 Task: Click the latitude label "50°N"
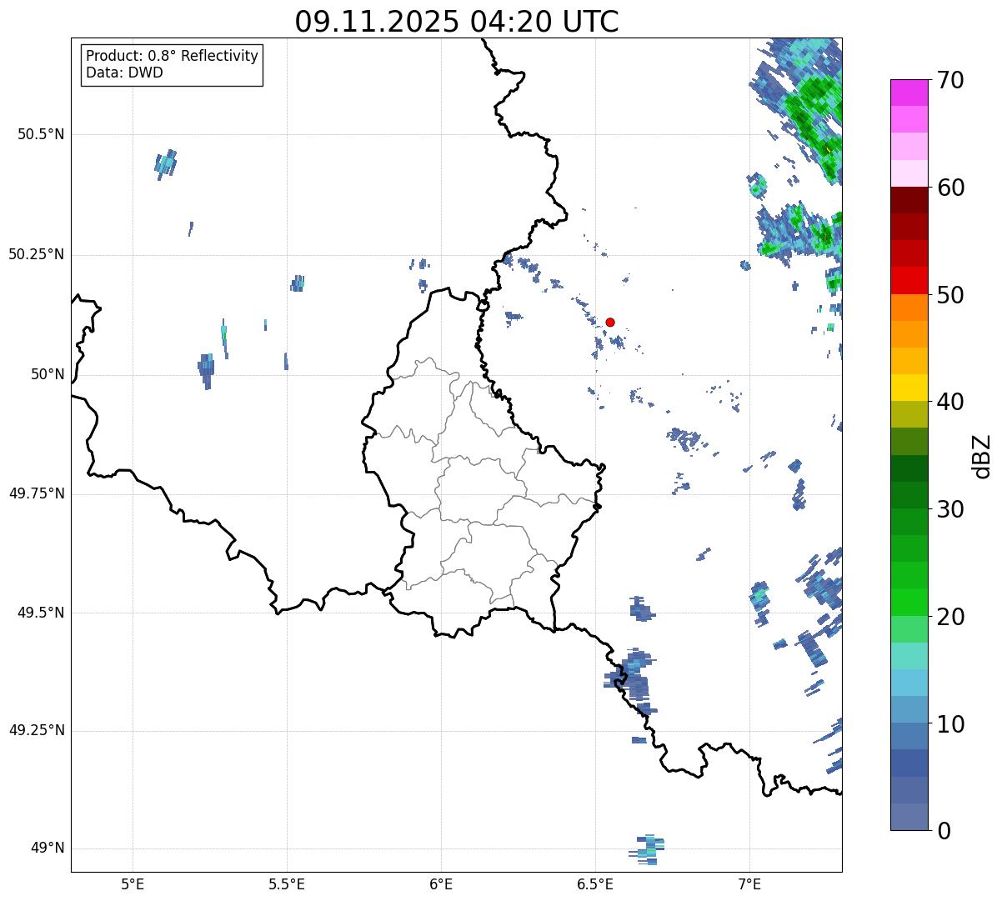click(48, 374)
